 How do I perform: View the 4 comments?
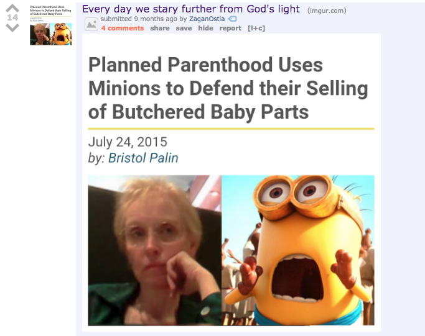[x=123, y=28]
